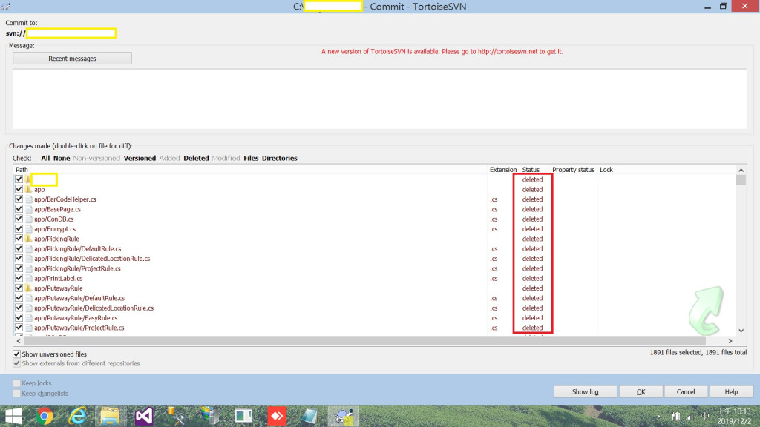Cancel the commit dialog
Screen dimensions: 760x427
[x=685, y=391]
